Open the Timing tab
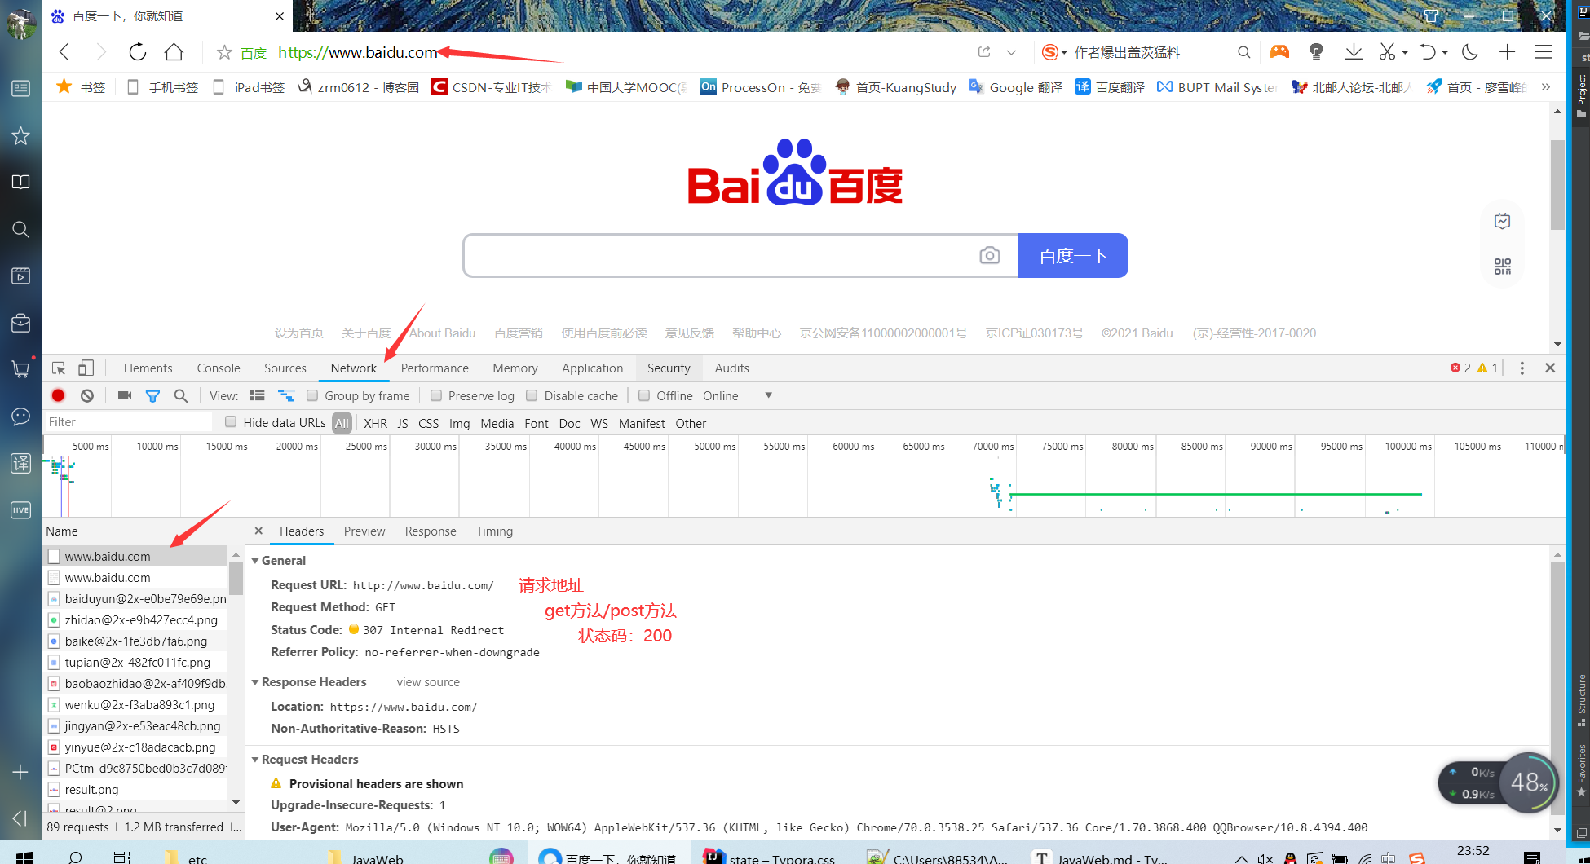This screenshot has height=864, width=1590. coord(495,531)
